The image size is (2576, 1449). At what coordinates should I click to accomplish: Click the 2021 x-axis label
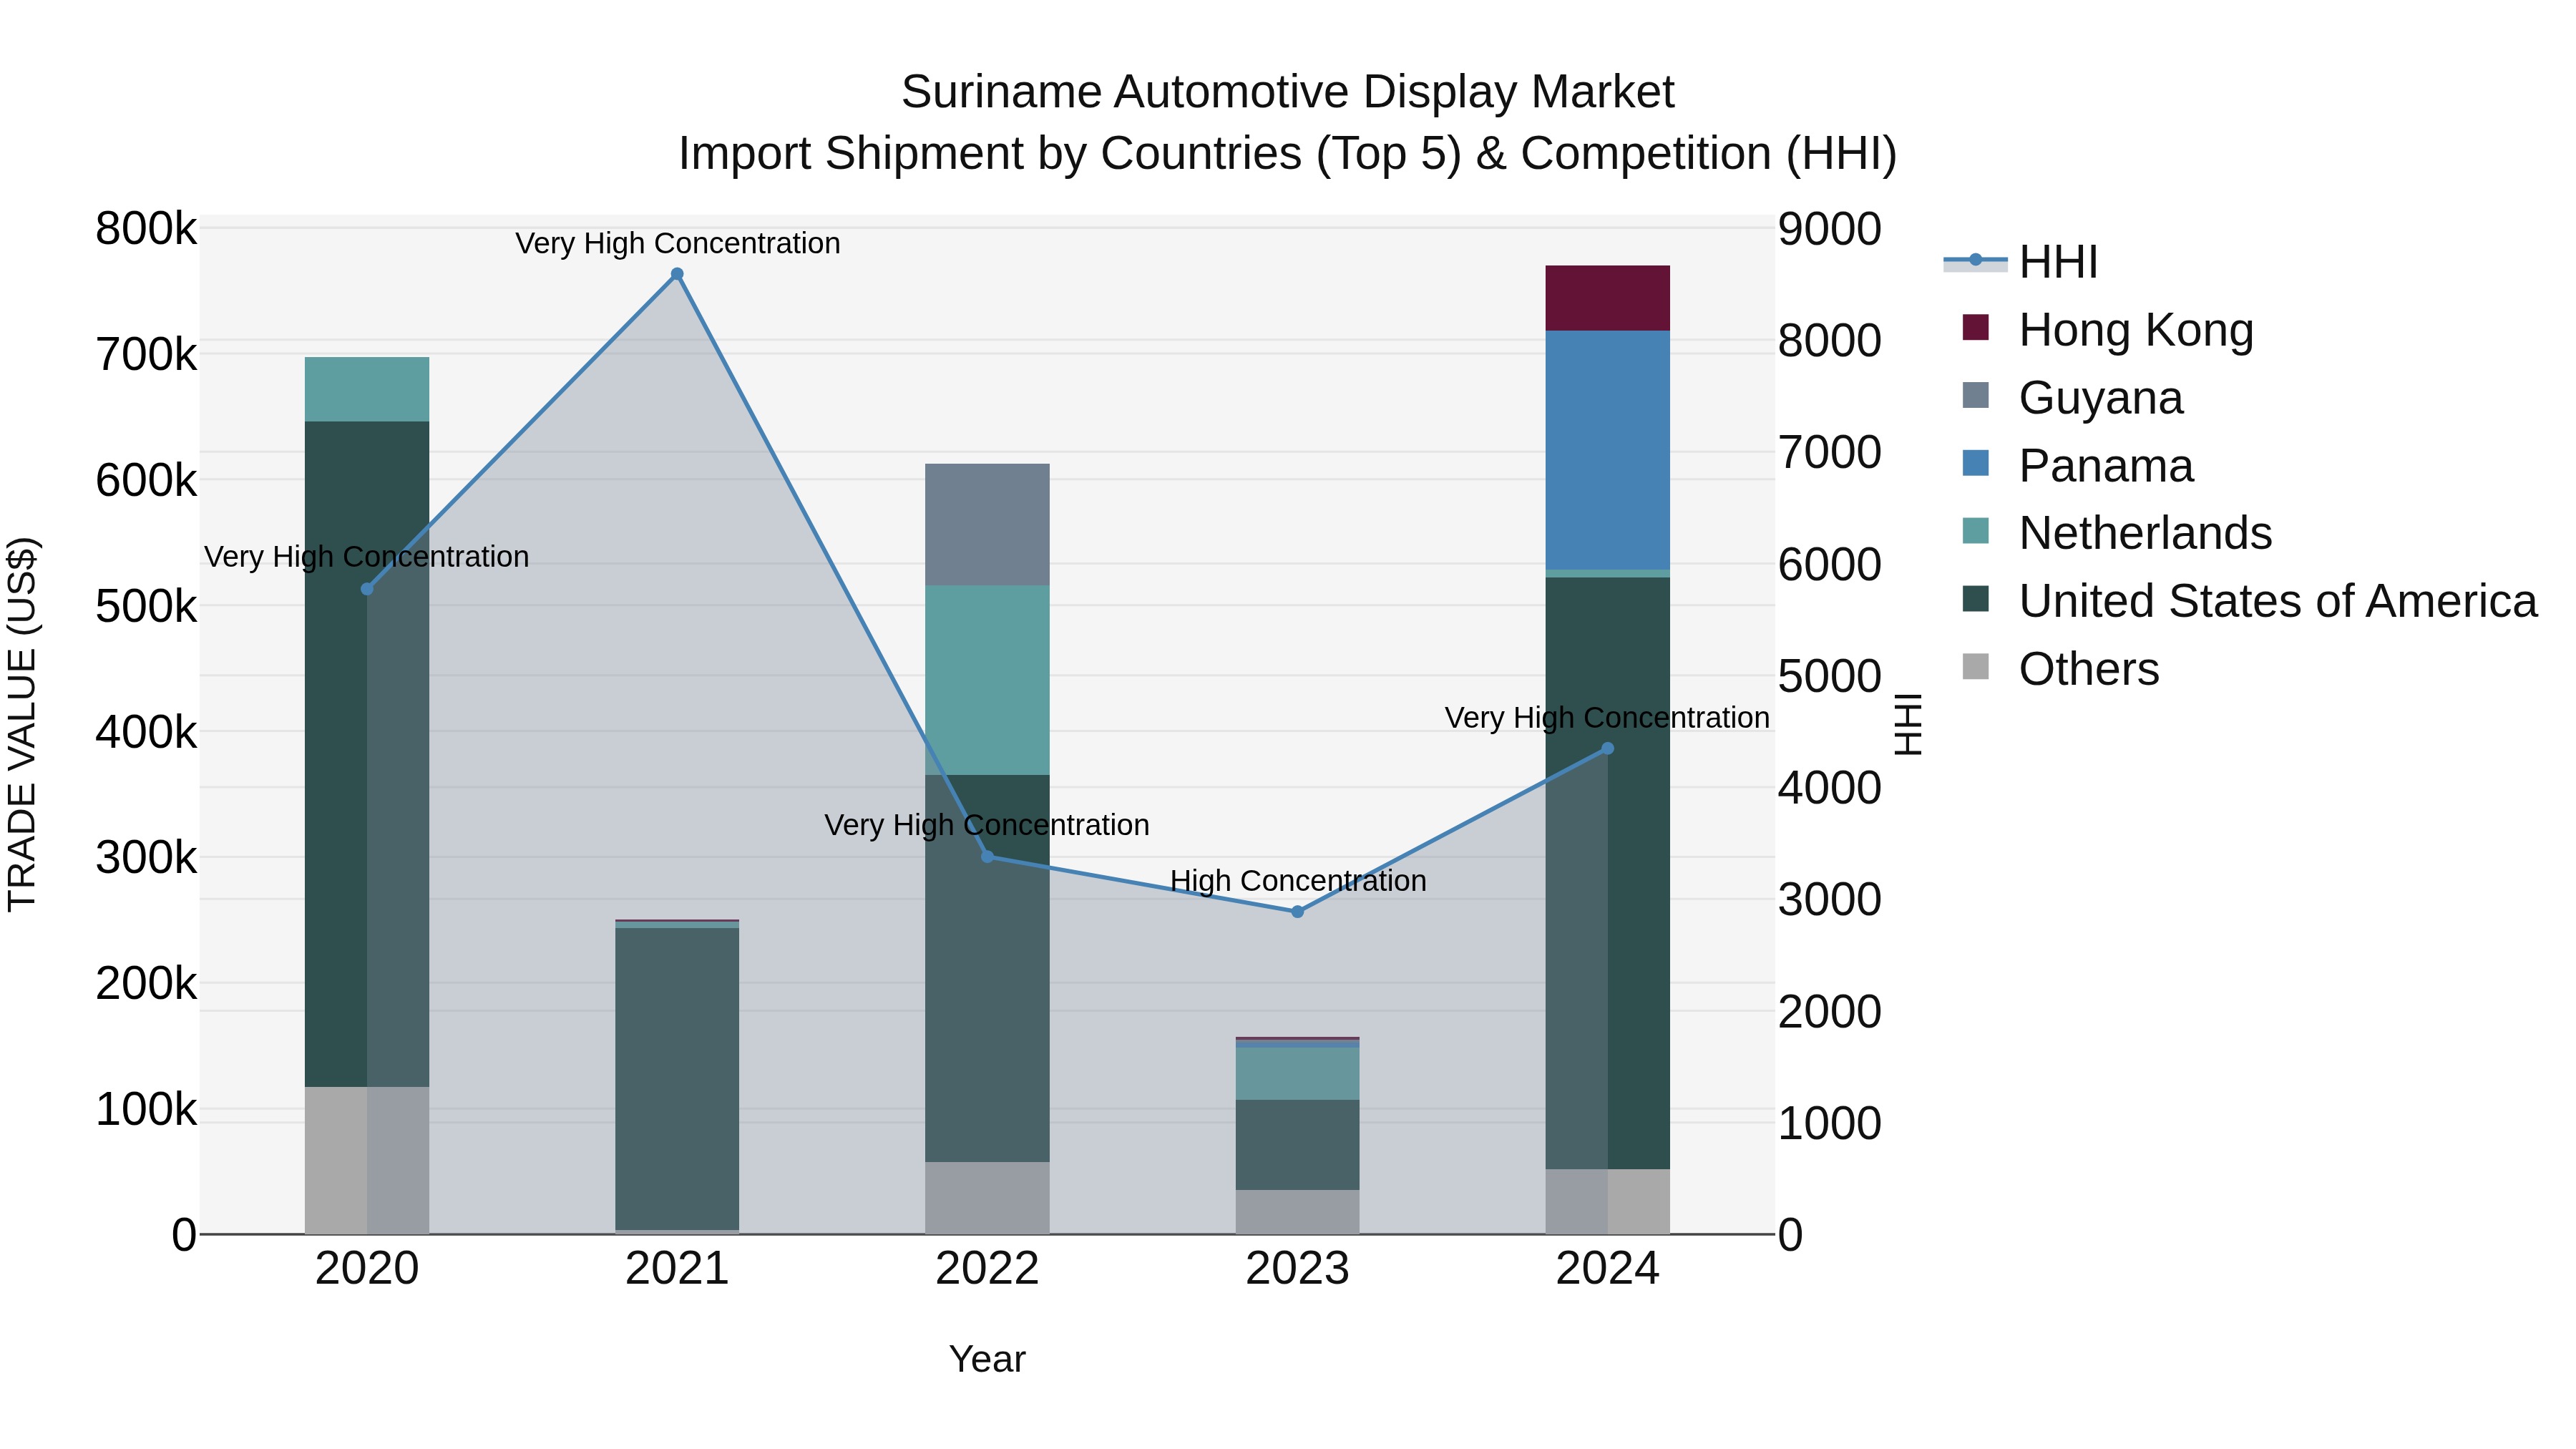[677, 1269]
